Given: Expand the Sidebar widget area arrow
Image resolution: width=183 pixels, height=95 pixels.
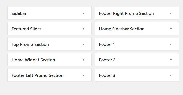Looking at the screenshot, I should (84, 13).
